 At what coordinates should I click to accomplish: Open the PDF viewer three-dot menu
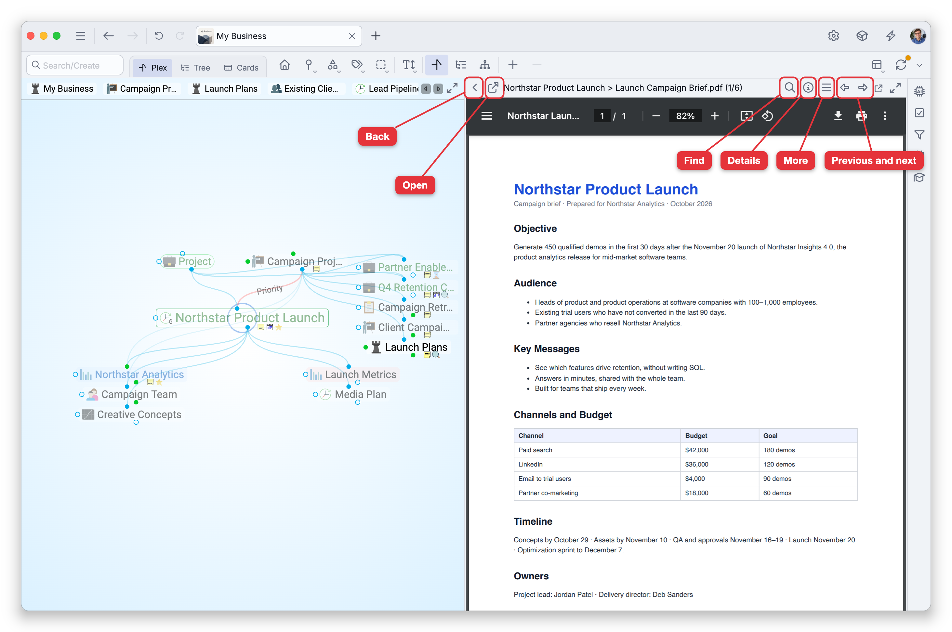pyautogui.click(x=885, y=116)
